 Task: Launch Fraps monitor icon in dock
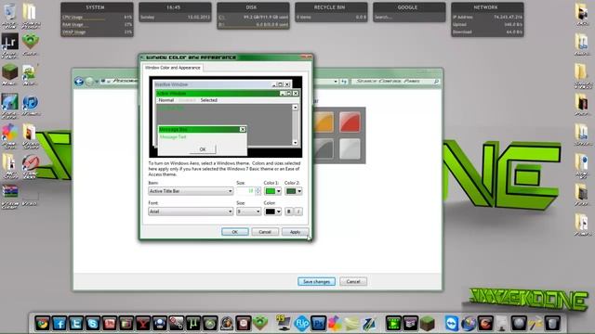click(x=283, y=323)
